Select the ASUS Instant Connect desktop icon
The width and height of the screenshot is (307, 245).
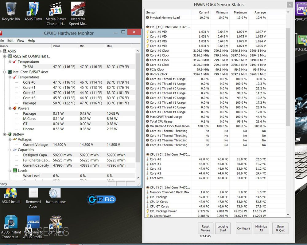[11, 227]
